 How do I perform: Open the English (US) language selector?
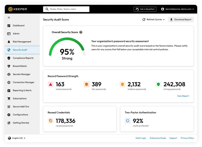pos(17,138)
